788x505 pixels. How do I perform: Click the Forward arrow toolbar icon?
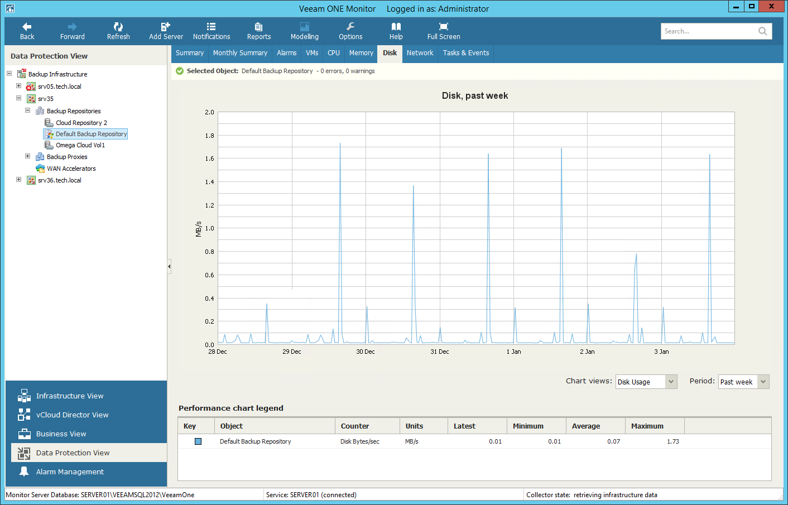click(73, 27)
